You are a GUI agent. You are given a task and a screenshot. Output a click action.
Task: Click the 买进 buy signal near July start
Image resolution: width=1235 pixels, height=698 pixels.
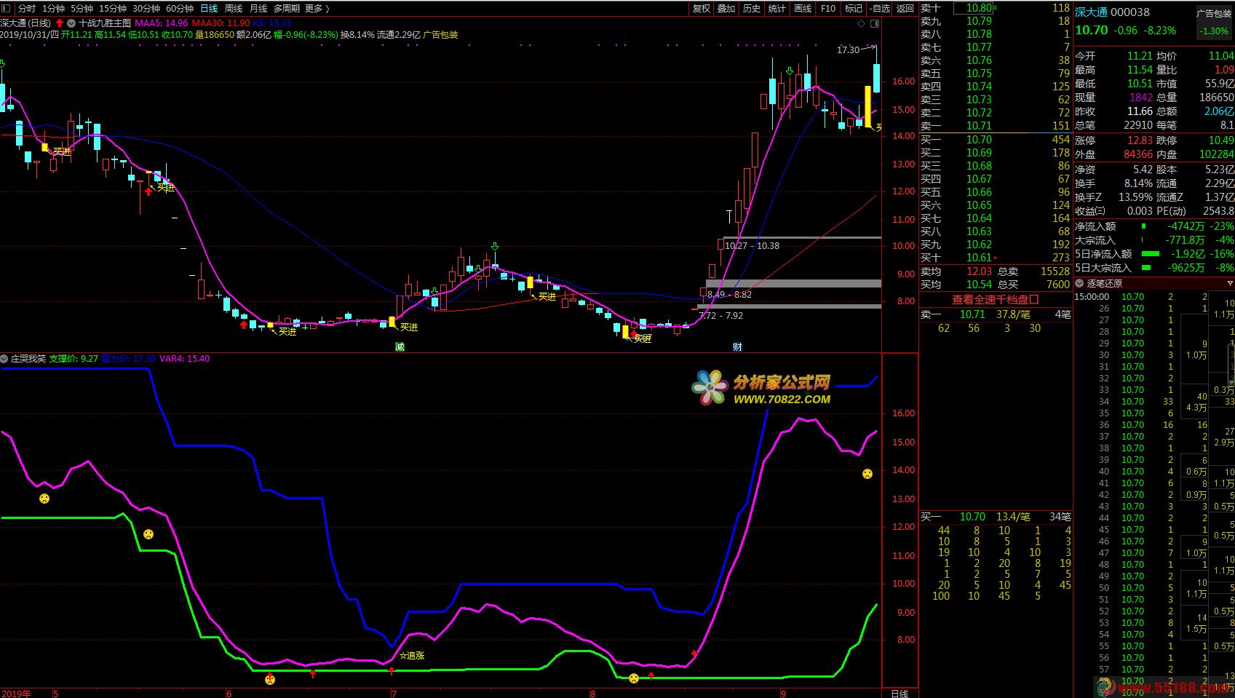[408, 327]
